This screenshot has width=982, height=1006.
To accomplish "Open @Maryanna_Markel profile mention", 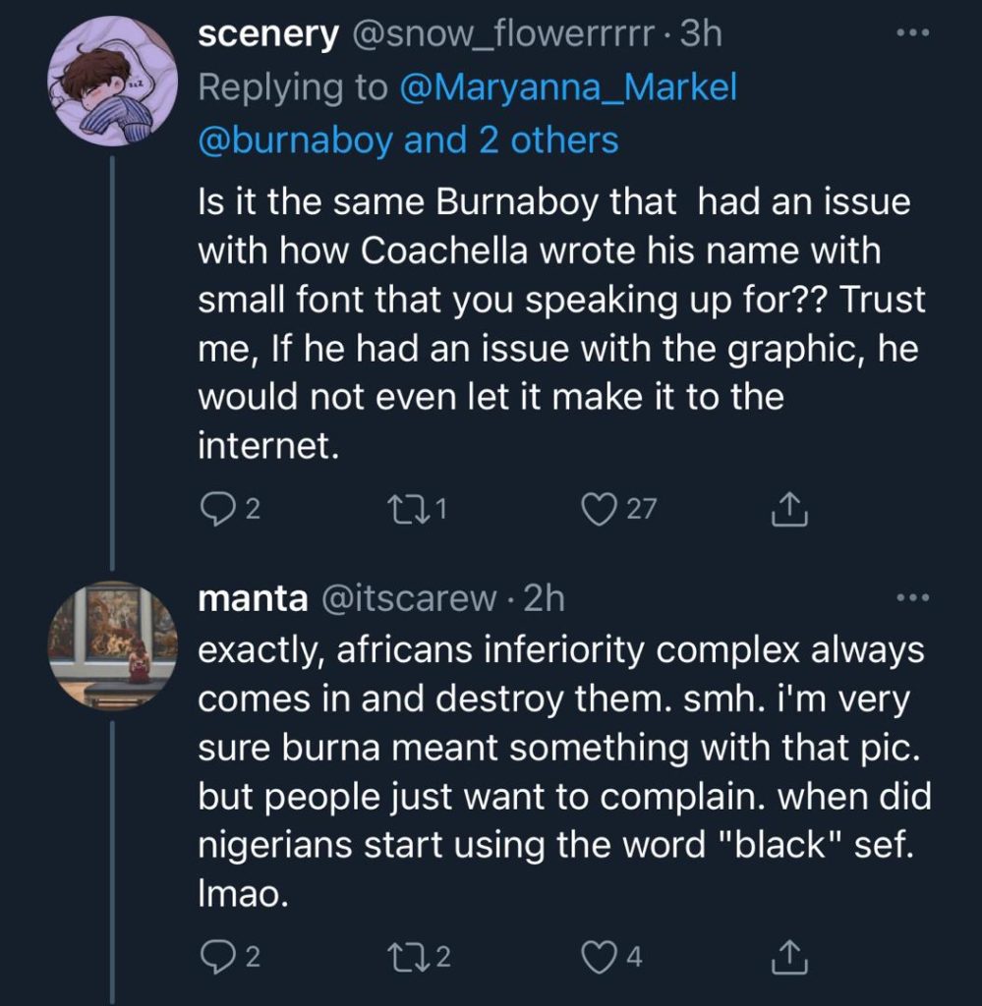I will pos(568,87).
